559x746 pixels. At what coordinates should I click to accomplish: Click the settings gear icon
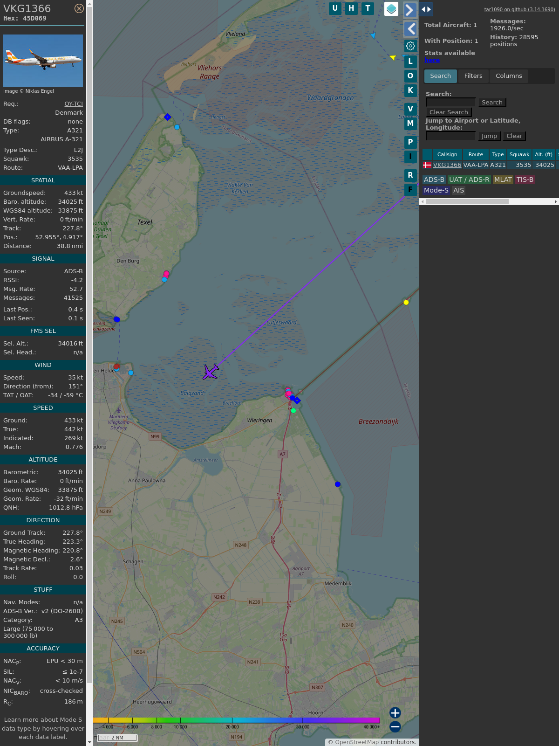tap(410, 46)
